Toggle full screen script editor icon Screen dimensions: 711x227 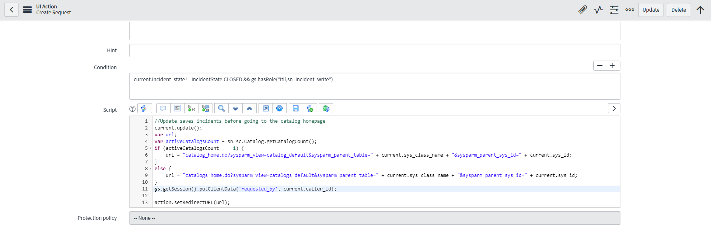point(266,108)
